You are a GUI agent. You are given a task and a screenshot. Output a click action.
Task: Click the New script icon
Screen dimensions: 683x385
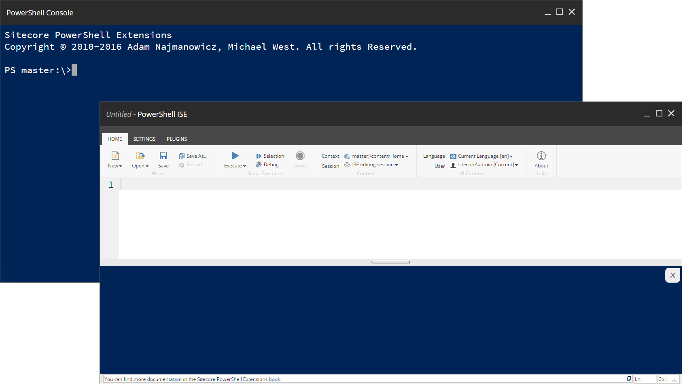(x=115, y=156)
